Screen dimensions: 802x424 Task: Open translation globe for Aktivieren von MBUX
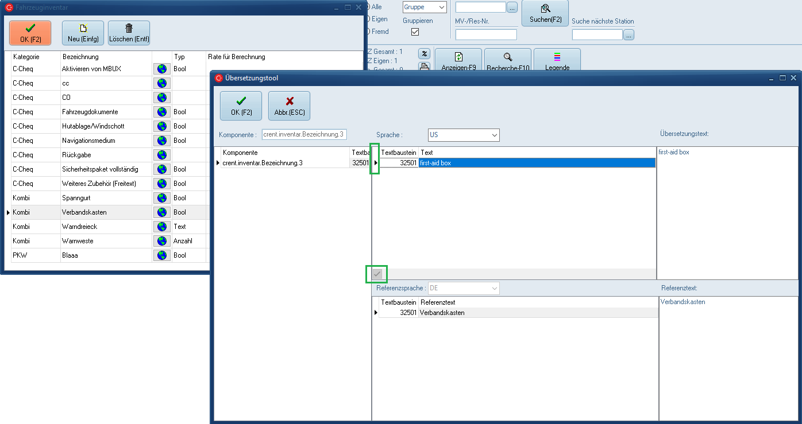pyautogui.click(x=162, y=69)
